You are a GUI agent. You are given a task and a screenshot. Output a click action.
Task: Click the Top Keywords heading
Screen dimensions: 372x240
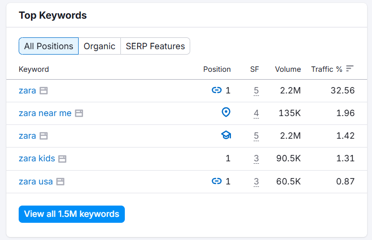tap(53, 15)
